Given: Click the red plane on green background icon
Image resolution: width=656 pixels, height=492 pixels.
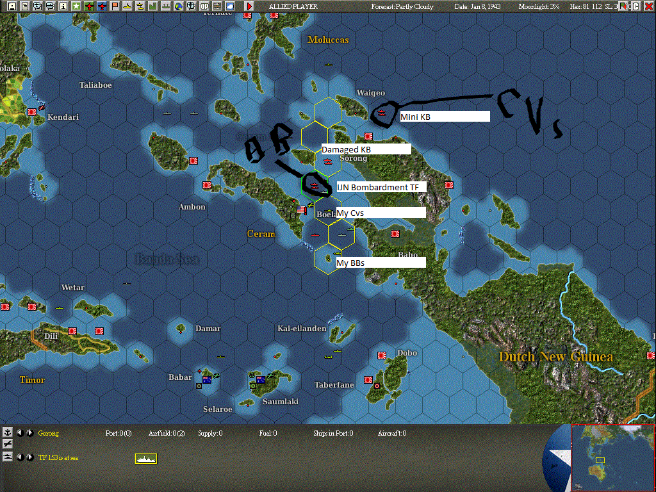Looking at the screenshot, I should (88, 6).
